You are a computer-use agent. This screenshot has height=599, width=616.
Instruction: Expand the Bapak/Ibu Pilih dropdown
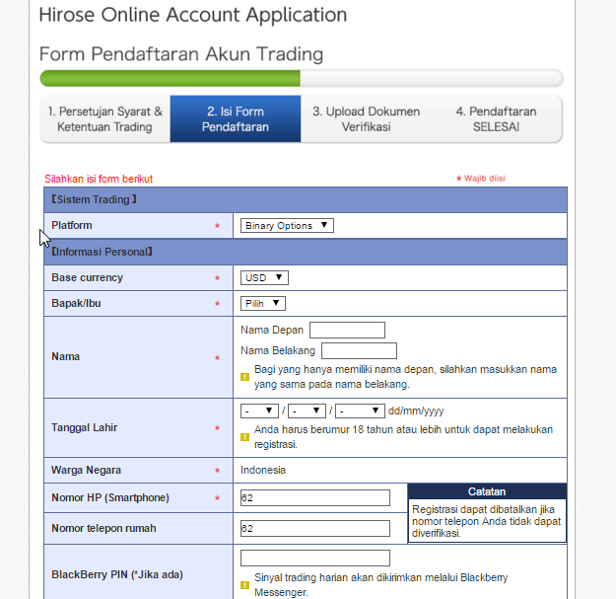tap(263, 303)
